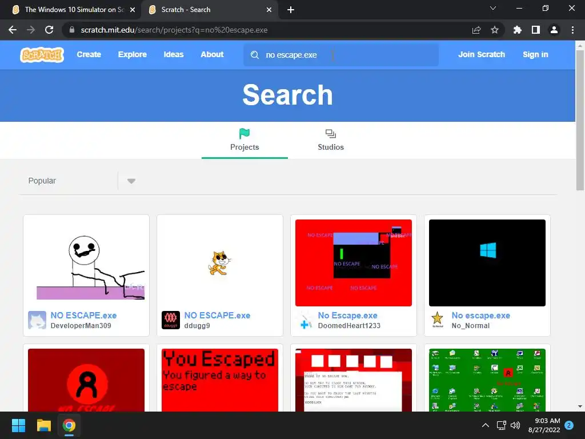Click the page vertical scrollbar thumb
Image resolution: width=585 pixels, height=439 pixels.
(580, 120)
